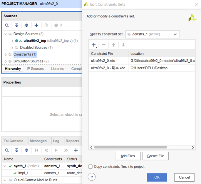Expand the Simulation Sources node
This screenshot has width=201, height=184.
pos(6,61)
